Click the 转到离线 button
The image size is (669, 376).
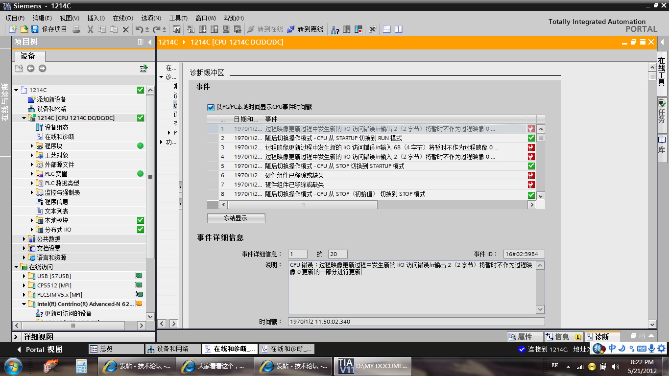click(x=305, y=29)
